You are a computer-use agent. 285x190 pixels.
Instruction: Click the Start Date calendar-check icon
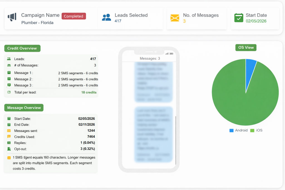click(239, 18)
